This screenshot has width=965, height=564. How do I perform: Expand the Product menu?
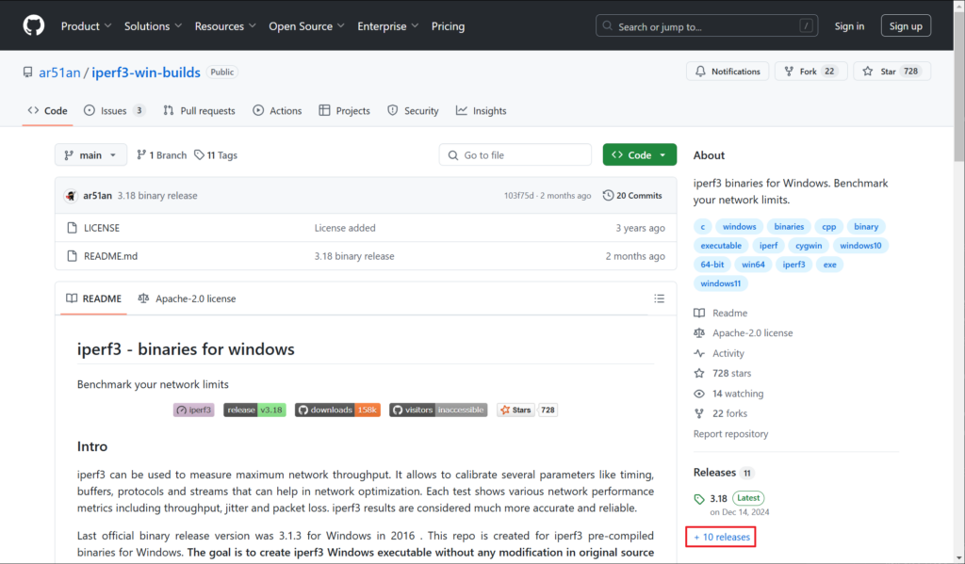tap(87, 26)
